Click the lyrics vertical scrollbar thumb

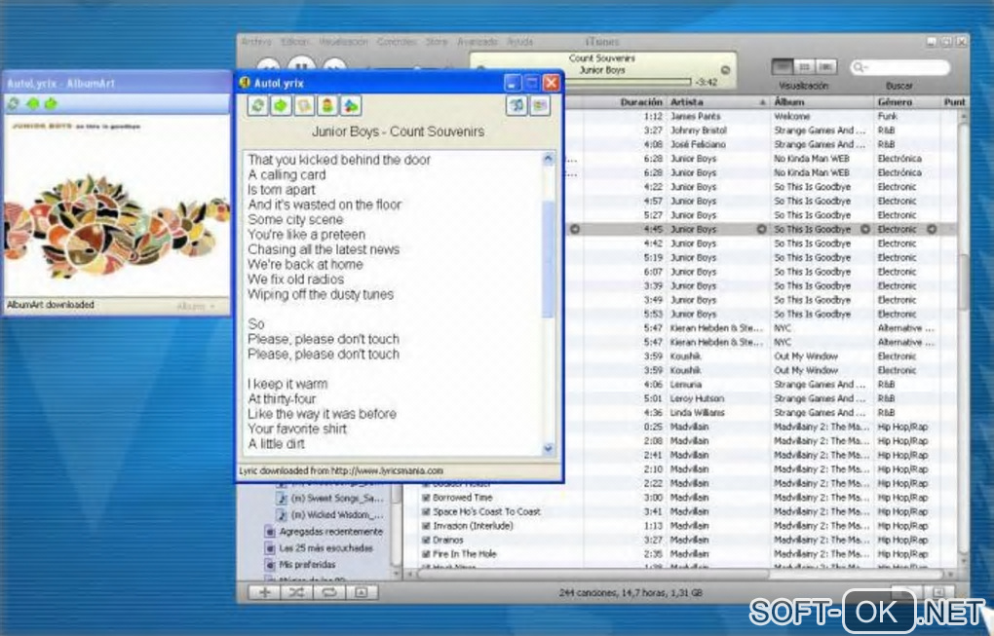click(549, 258)
